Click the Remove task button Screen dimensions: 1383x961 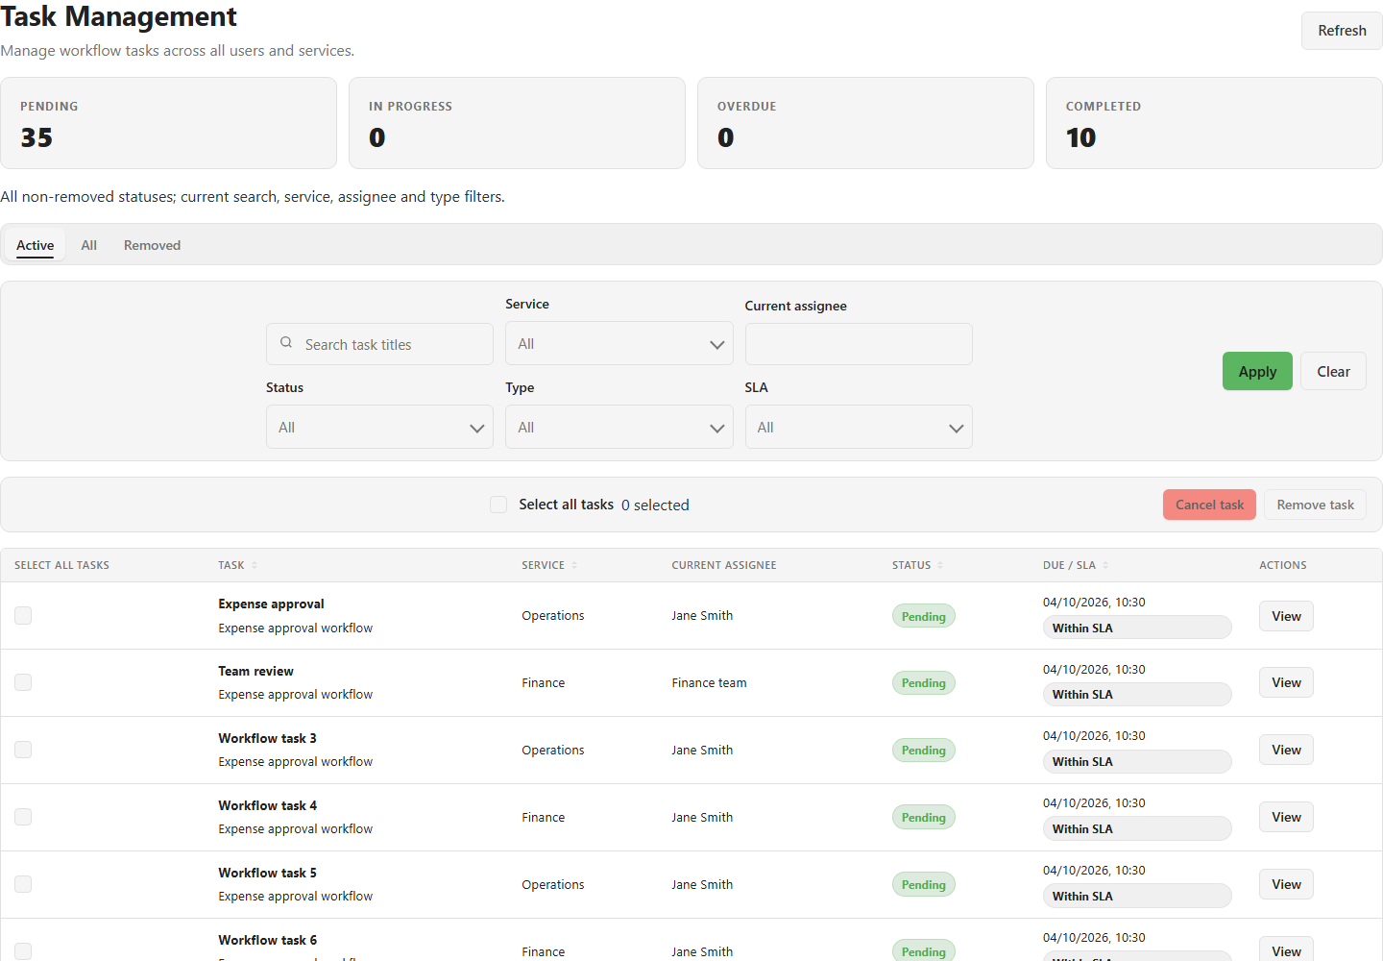pos(1315,505)
